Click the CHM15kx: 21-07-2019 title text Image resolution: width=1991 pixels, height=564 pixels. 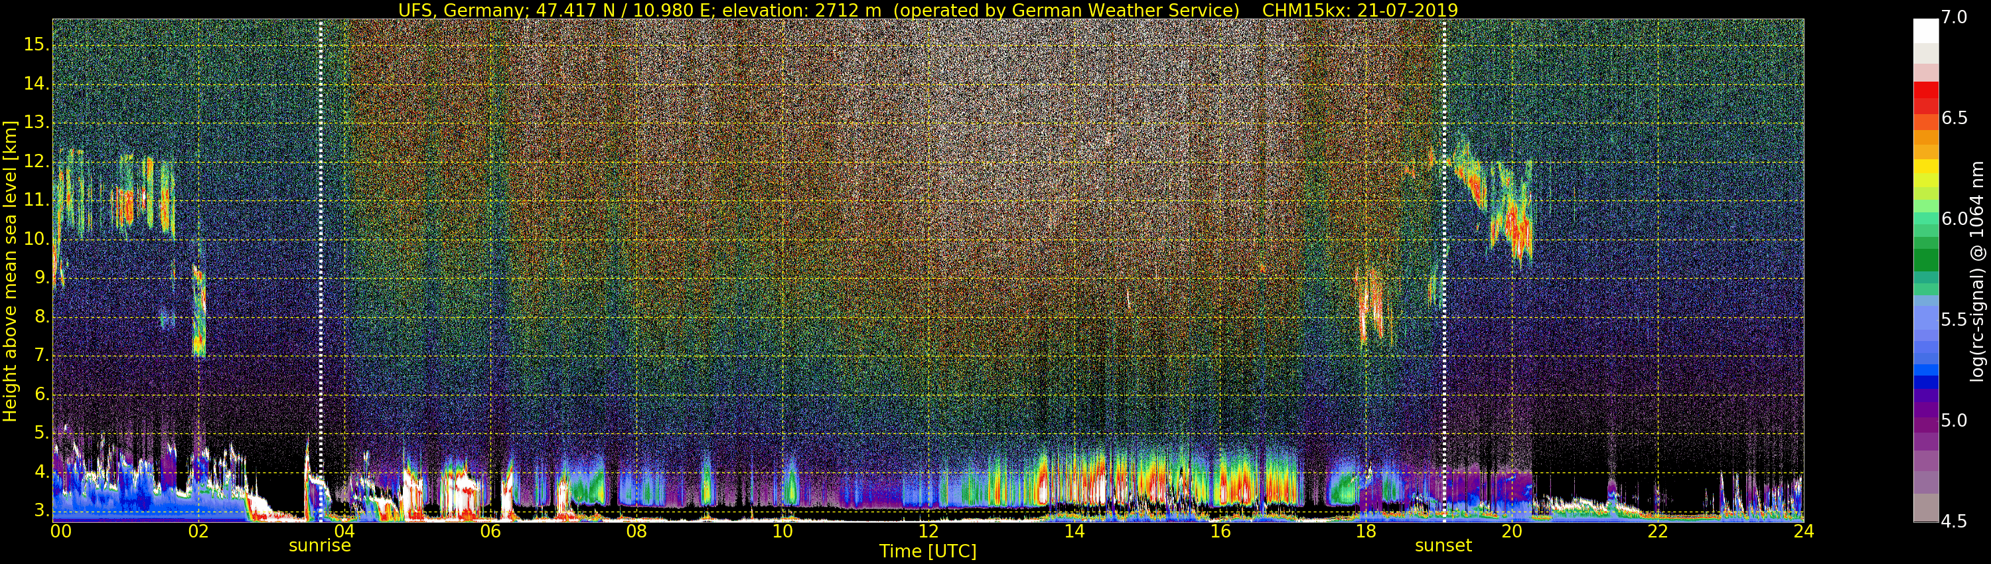(x=1360, y=10)
